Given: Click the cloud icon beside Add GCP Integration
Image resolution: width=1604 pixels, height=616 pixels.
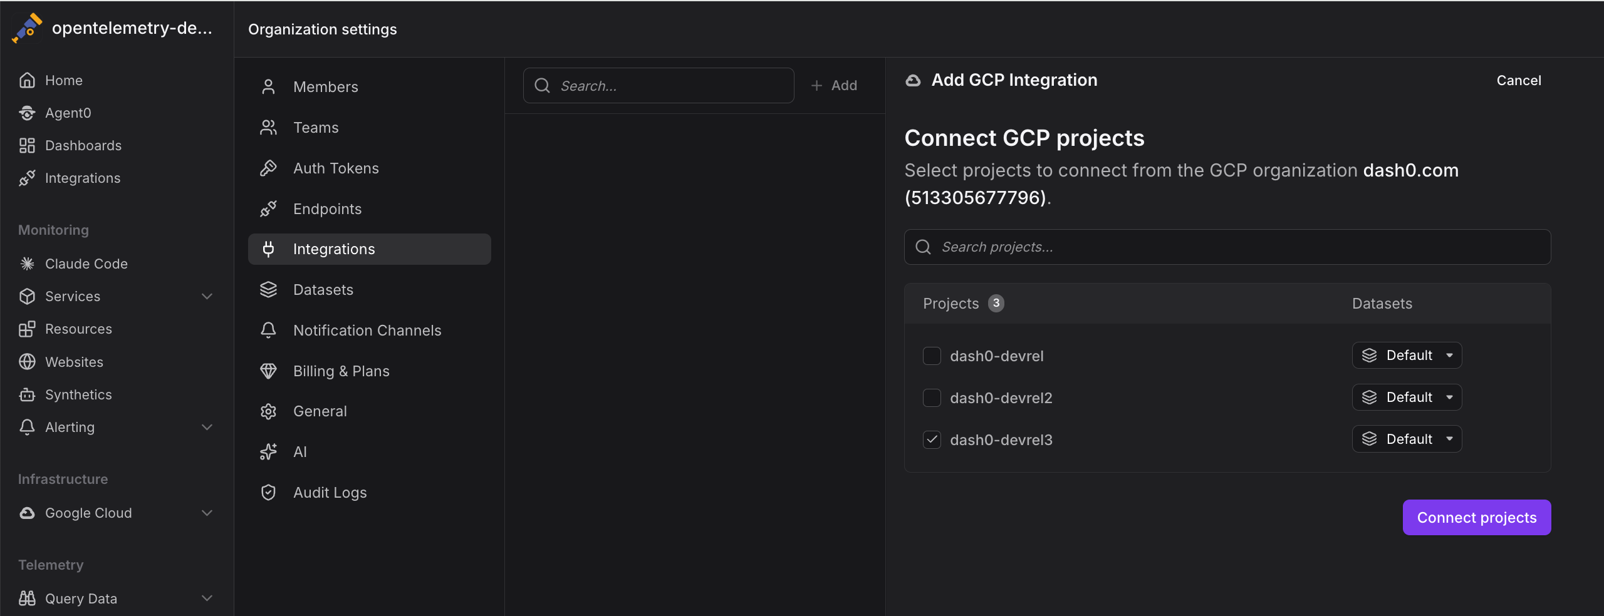Looking at the screenshot, I should [914, 80].
